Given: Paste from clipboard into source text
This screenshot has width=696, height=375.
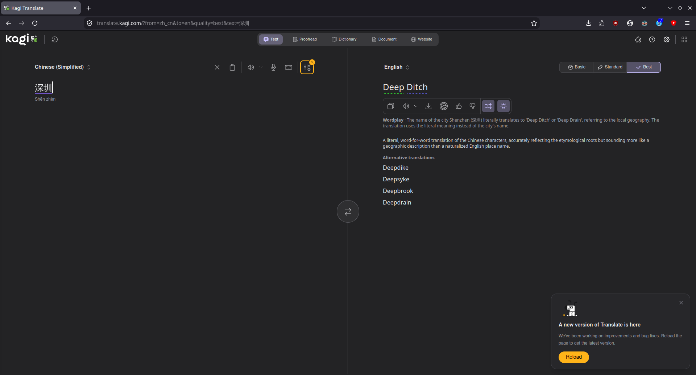Looking at the screenshot, I should 232,67.
